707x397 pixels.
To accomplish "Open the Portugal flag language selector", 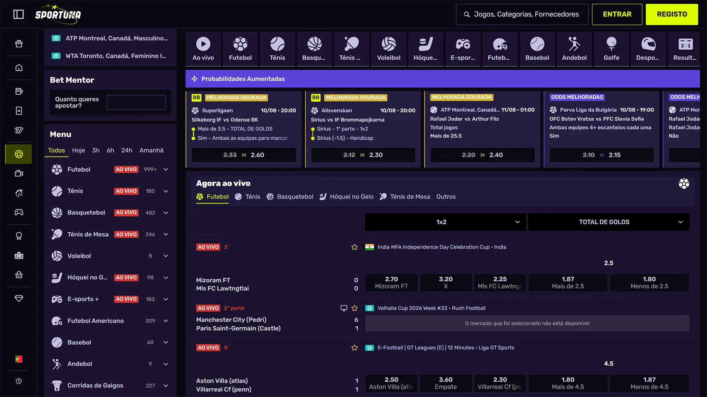I will point(19,359).
